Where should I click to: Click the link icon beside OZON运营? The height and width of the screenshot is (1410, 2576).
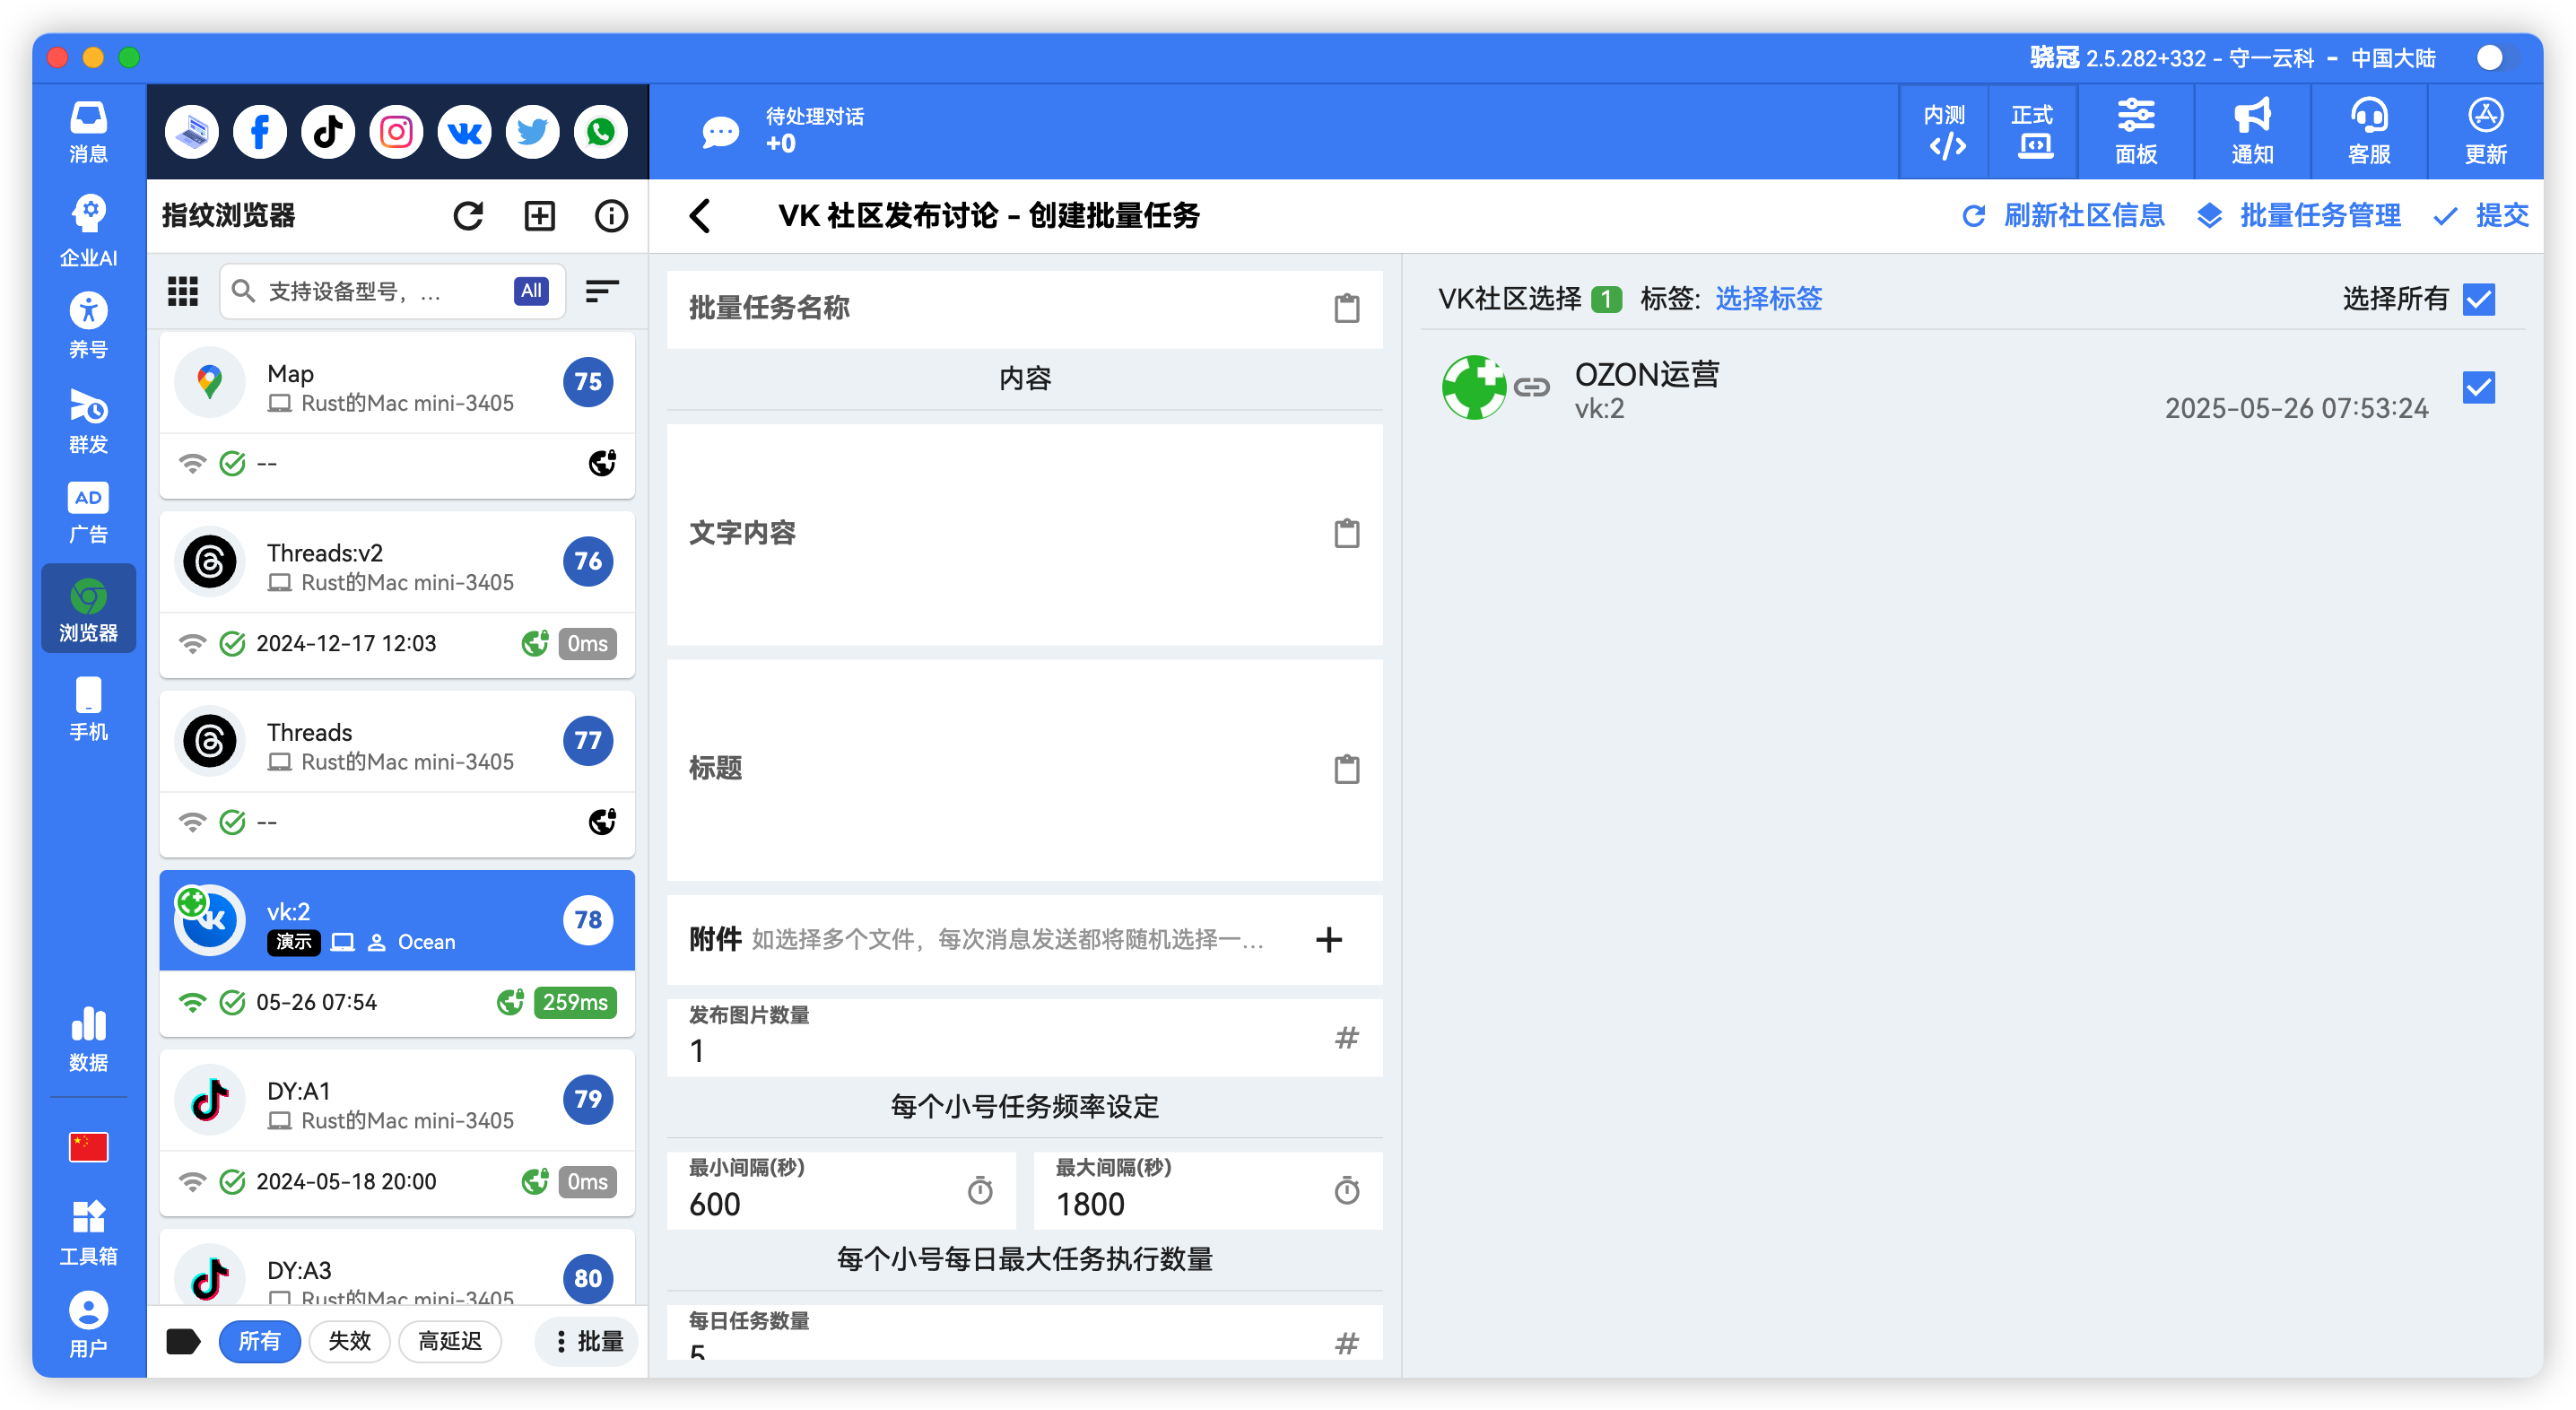click(x=1531, y=387)
